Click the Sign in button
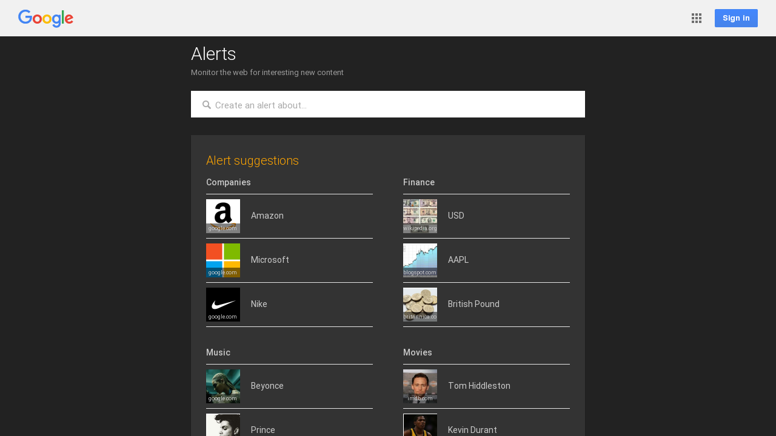Image resolution: width=776 pixels, height=436 pixels. pos(736,18)
